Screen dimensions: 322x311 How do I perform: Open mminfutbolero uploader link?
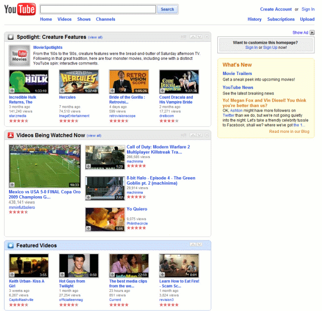[22, 207]
